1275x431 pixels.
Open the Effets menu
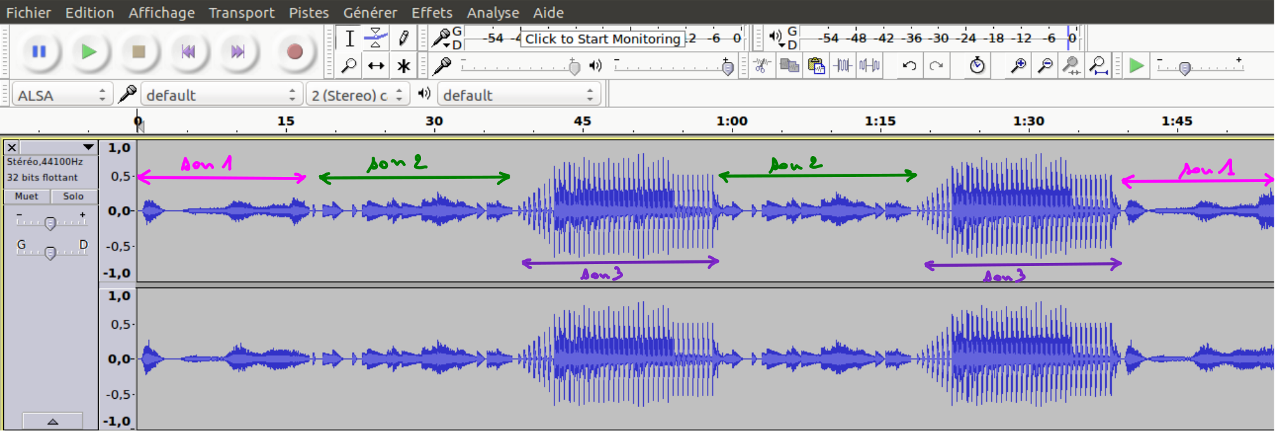click(432, 13)
